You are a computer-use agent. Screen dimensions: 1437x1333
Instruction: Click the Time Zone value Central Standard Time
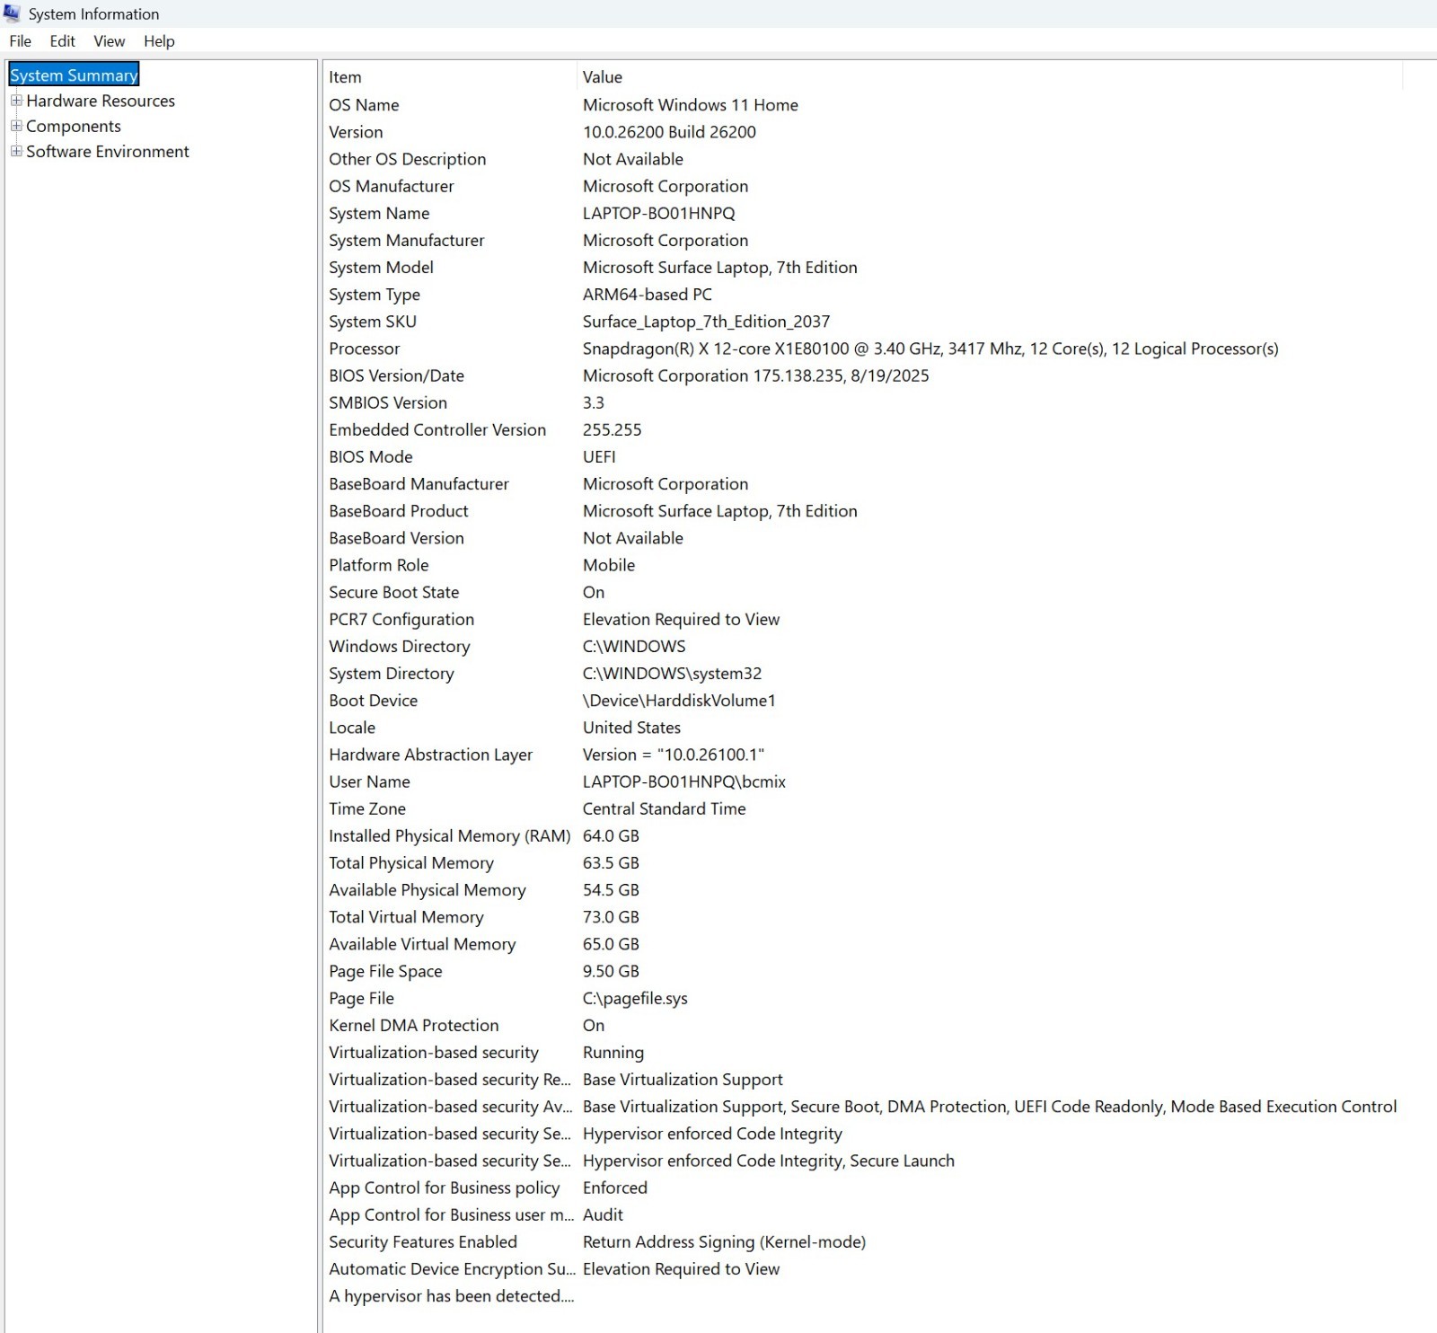click(x=665, y=808)
